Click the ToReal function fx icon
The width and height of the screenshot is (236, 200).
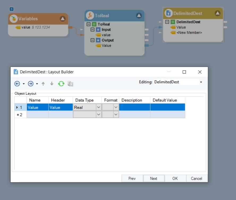90,16
